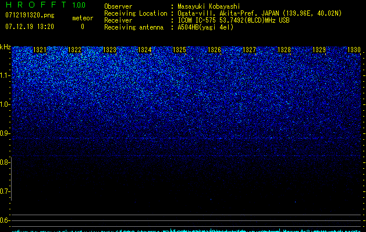Click the ICOM IC-575 receiver text
366x232 pixels.
click(x=233, y=20)
